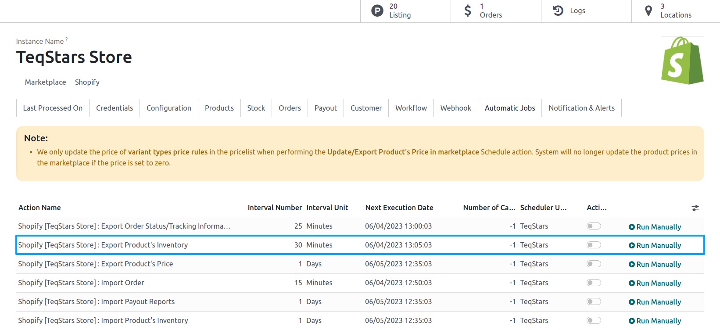The height and width of the screenshot is (330, 720).
Task: Click interval number 15 cell
Action: click(x=298, y=283)
